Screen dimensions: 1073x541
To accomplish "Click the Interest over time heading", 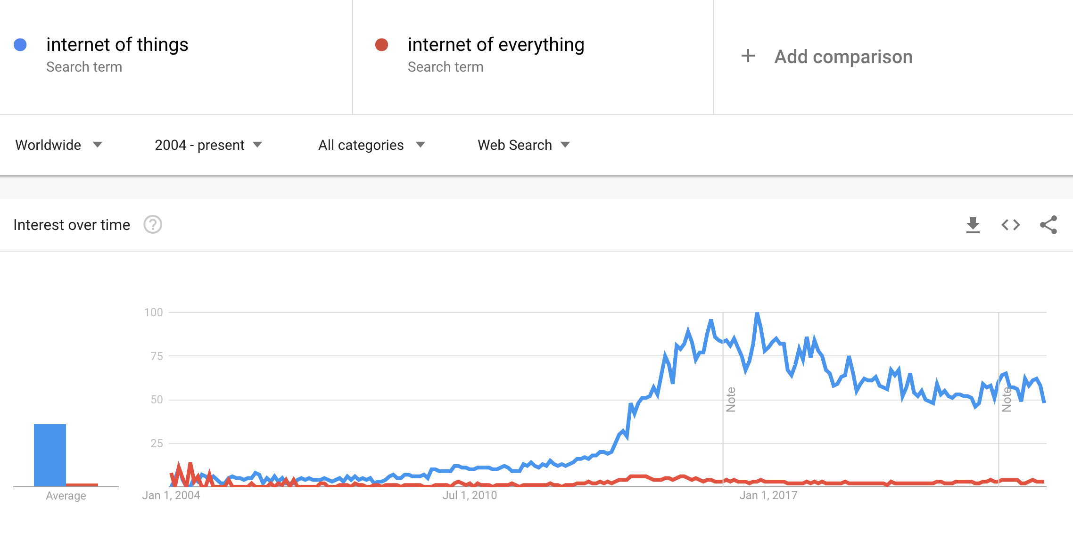I will [x=72, y=225].
